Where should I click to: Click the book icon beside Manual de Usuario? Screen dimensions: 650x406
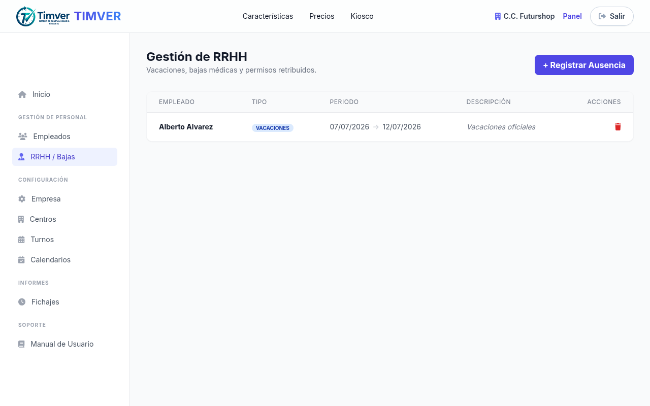pos(21,344)
